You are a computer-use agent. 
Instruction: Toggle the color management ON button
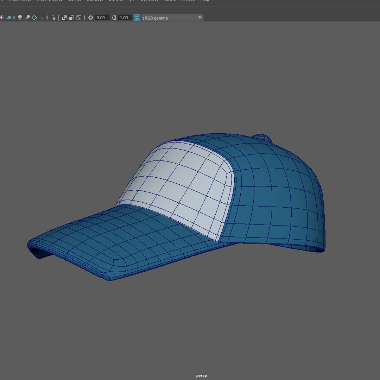point(137,18)
